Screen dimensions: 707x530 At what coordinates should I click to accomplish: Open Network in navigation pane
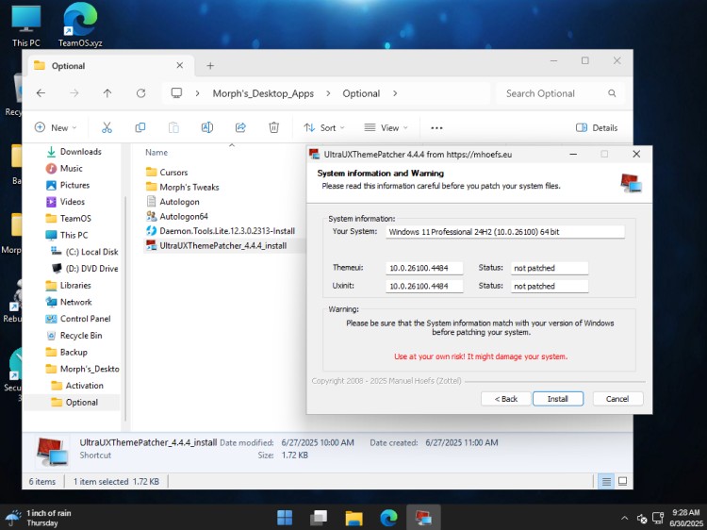click(x=69, y=302)
